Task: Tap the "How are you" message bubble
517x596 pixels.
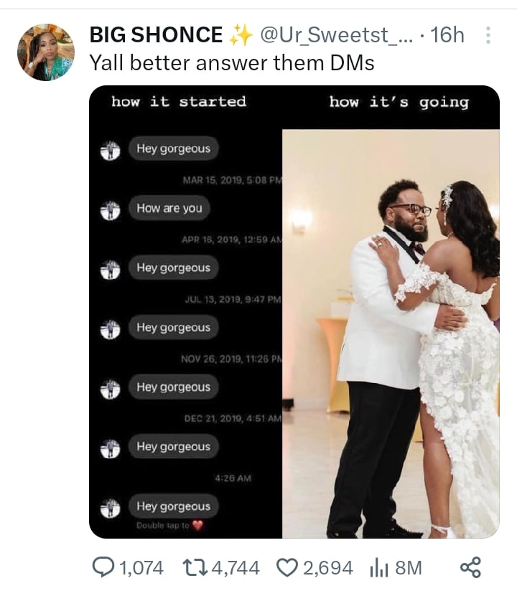Action: 169,209
